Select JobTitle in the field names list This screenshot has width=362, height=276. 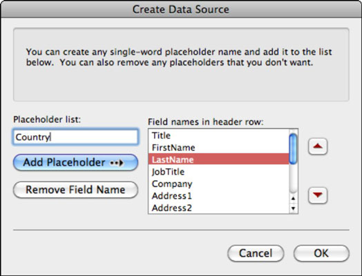click(218, 172)
